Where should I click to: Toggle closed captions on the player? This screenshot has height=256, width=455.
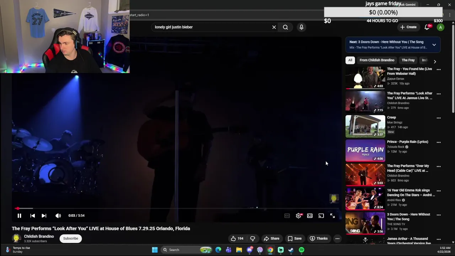[287, 215]
